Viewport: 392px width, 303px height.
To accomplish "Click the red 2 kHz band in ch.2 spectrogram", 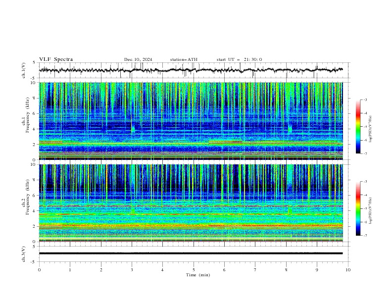I will 191,225.
